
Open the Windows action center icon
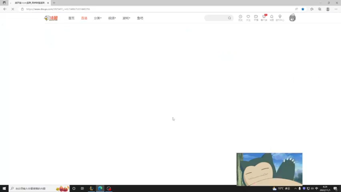335,189
